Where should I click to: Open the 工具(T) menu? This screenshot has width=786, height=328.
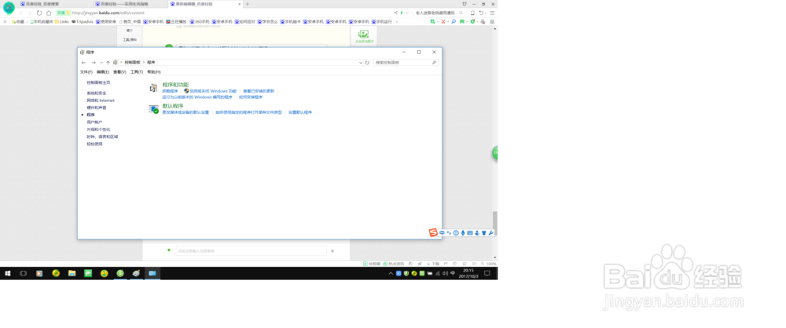click(x=136, y=72)
